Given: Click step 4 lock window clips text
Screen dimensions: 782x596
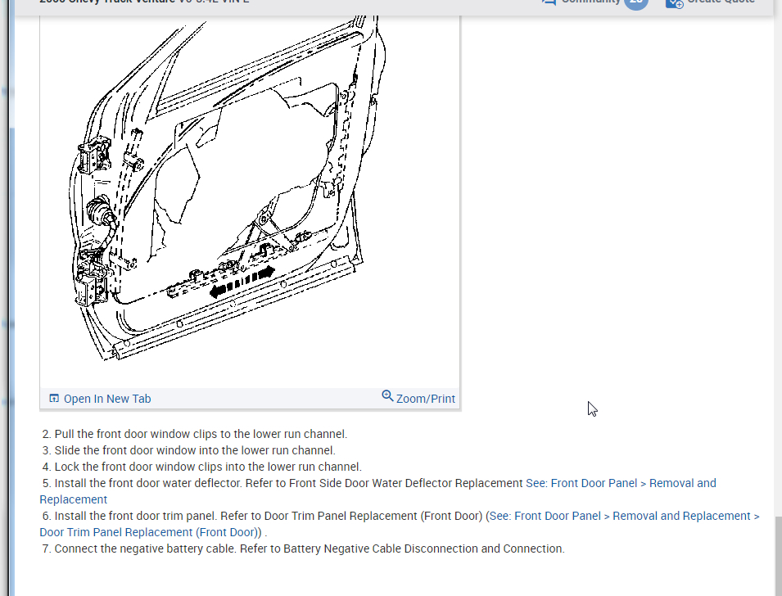Looking at the screenshot, I should (207, 467).
